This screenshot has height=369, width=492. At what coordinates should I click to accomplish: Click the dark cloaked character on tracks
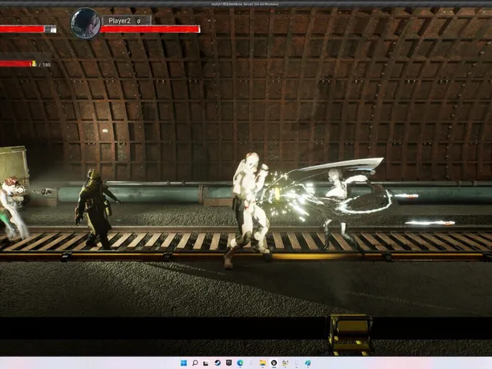(x=95, y=209)
